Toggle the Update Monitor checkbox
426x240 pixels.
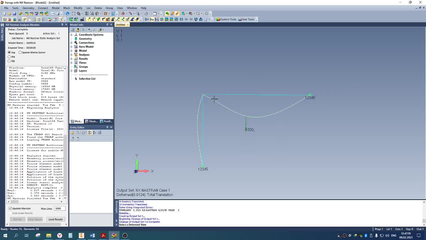(x=10, y=208)
